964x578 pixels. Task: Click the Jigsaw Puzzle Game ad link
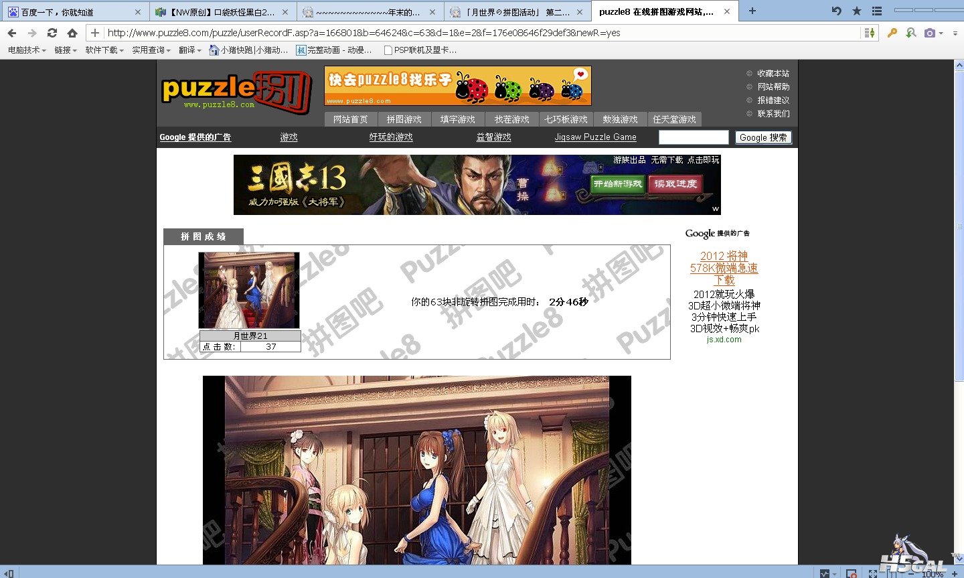coord(595,137)
